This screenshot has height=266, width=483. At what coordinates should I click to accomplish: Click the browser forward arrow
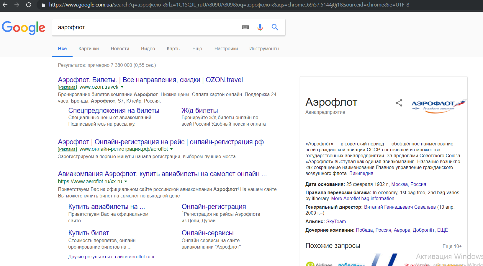17,5
